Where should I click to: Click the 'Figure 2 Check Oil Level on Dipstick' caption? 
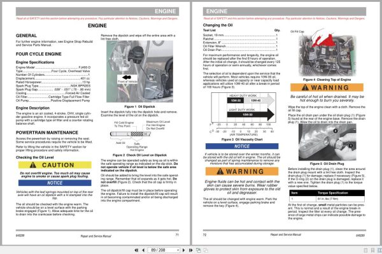[x=139, y=155]
